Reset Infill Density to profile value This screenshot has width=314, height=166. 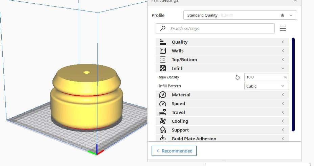coord(237,77)
